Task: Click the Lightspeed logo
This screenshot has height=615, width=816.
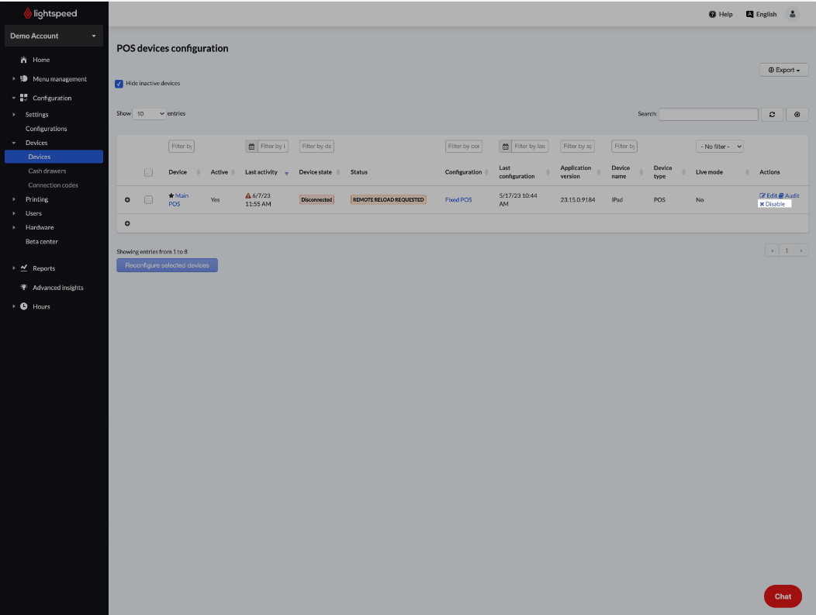Action: pyautogui.click(x=51, y=13)
